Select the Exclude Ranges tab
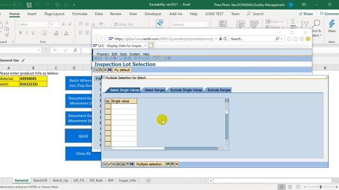 (x=219, y=90)
